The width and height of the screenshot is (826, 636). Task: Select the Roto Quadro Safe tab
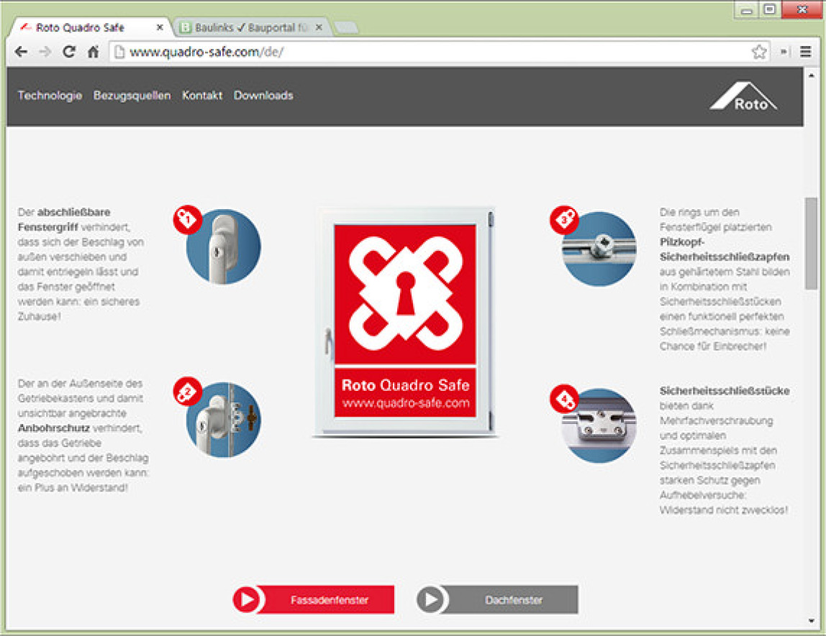(89, 27)
